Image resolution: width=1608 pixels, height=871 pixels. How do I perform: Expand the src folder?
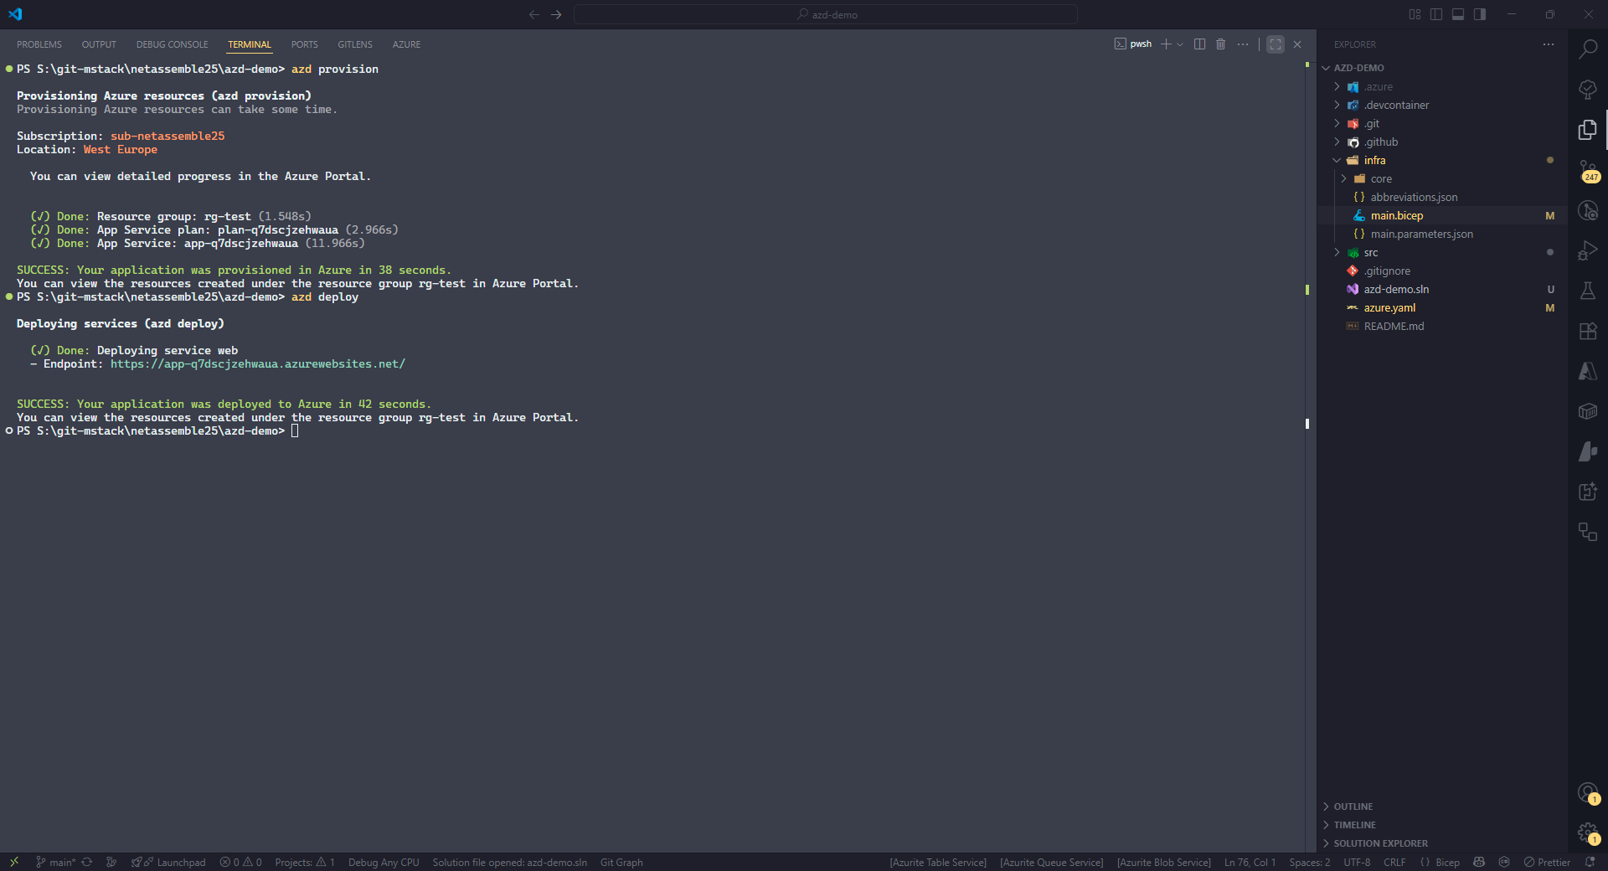(x=1370, y=252)
